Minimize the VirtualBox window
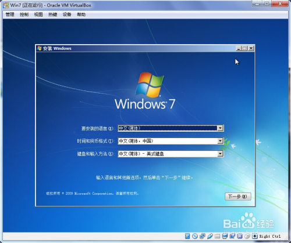Screen dimensions: 291x243 point(258,4)
